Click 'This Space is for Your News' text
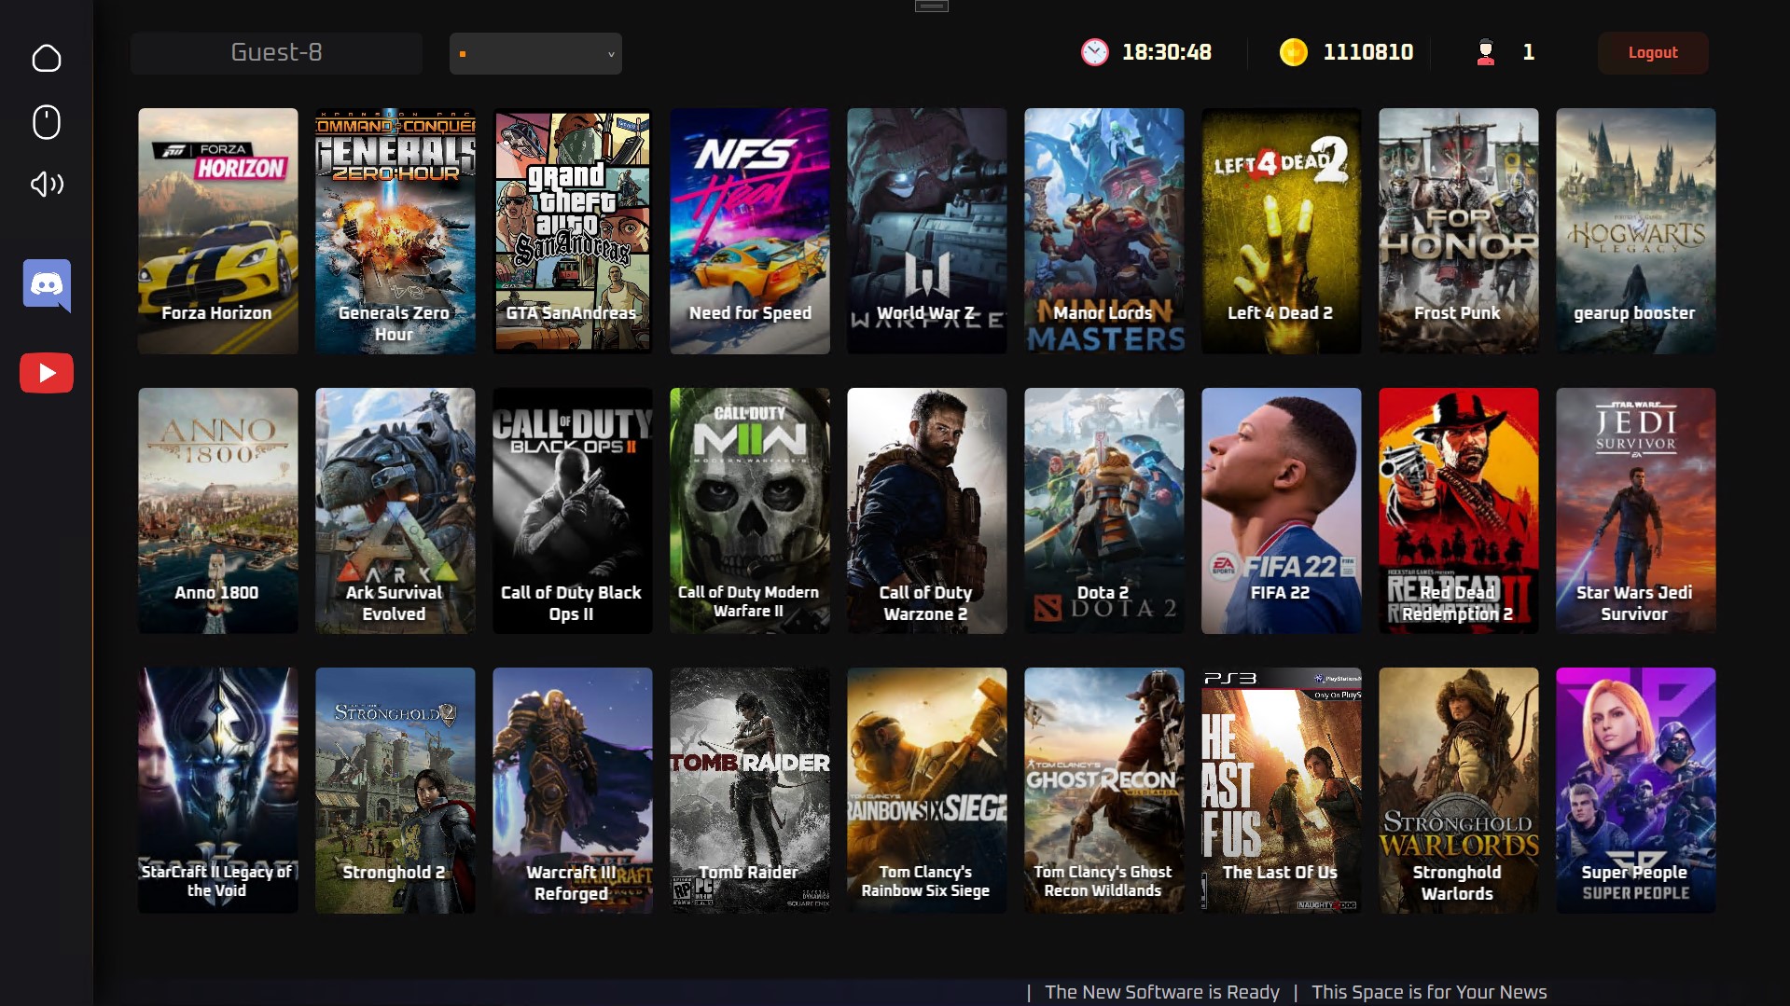The width and height of the screenshot is (1790, 1006). [1429, 992]
